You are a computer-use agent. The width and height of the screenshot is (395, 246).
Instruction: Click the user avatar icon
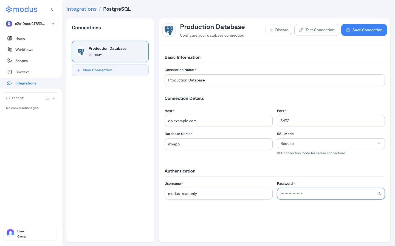point(10,233)
